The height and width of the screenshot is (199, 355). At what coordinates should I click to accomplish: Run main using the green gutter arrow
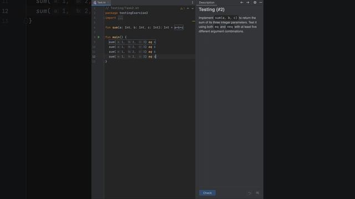pyautogui.click(x=99, y=37)
